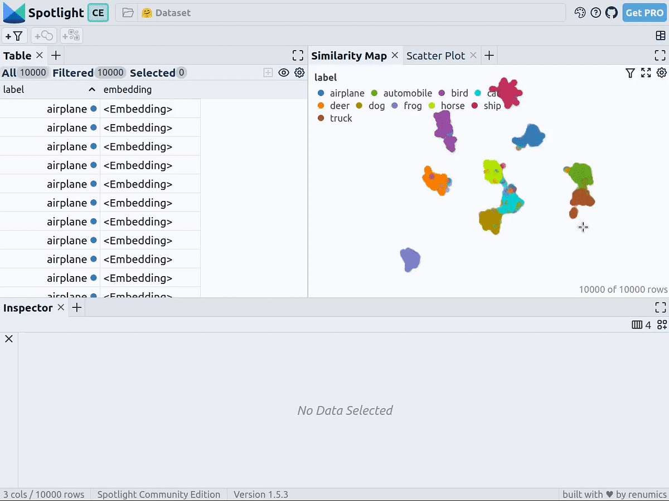Click the reset zoom icon in Similarity Map
Image resolution: width=669 pixels, height=501 pixels.
[646, 73]
